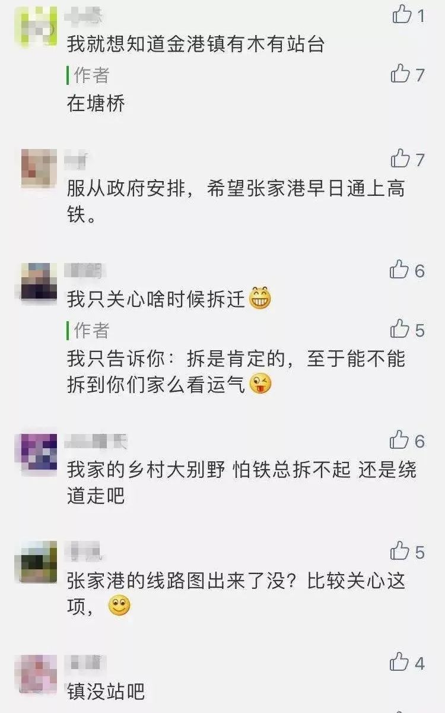This screenshot has width=445, height=713.
Task: Open avatar of 金港镇 commenter
Action: coord(39,26)
